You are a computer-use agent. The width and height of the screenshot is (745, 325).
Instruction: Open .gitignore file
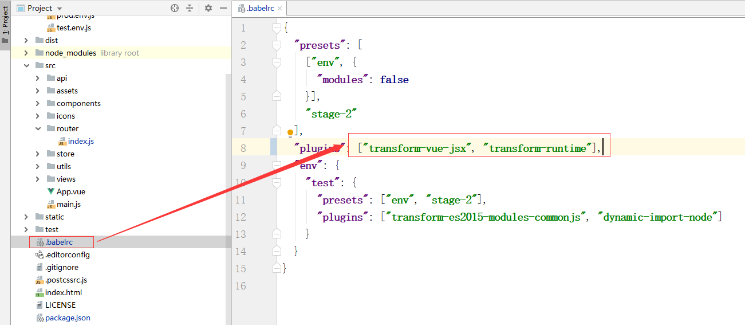62,267
